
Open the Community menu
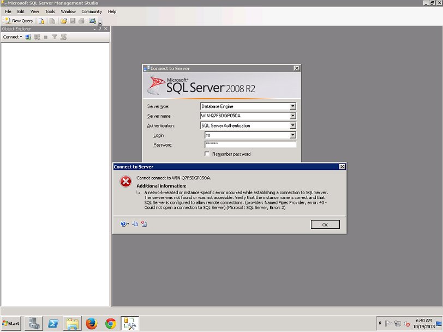92,11
